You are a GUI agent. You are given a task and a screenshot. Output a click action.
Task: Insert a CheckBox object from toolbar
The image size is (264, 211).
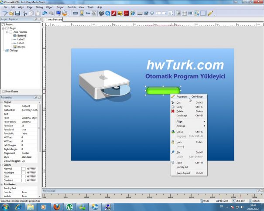point(146,13)
